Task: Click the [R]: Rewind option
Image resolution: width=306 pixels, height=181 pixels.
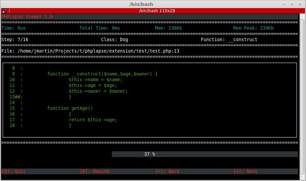Action: [94, 171]
